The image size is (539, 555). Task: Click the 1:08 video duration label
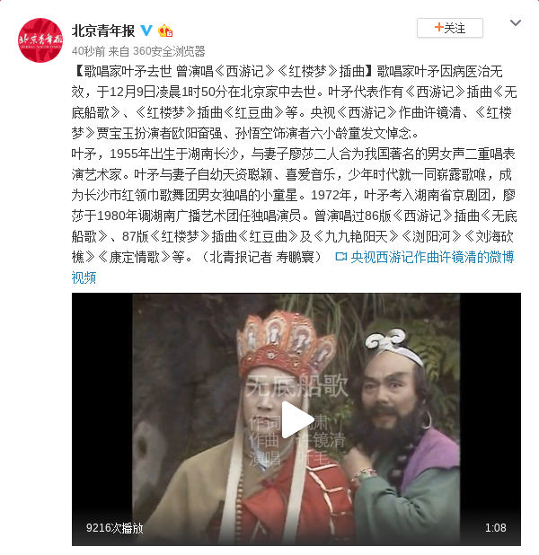pyautogui.click(x=495, y=528)
